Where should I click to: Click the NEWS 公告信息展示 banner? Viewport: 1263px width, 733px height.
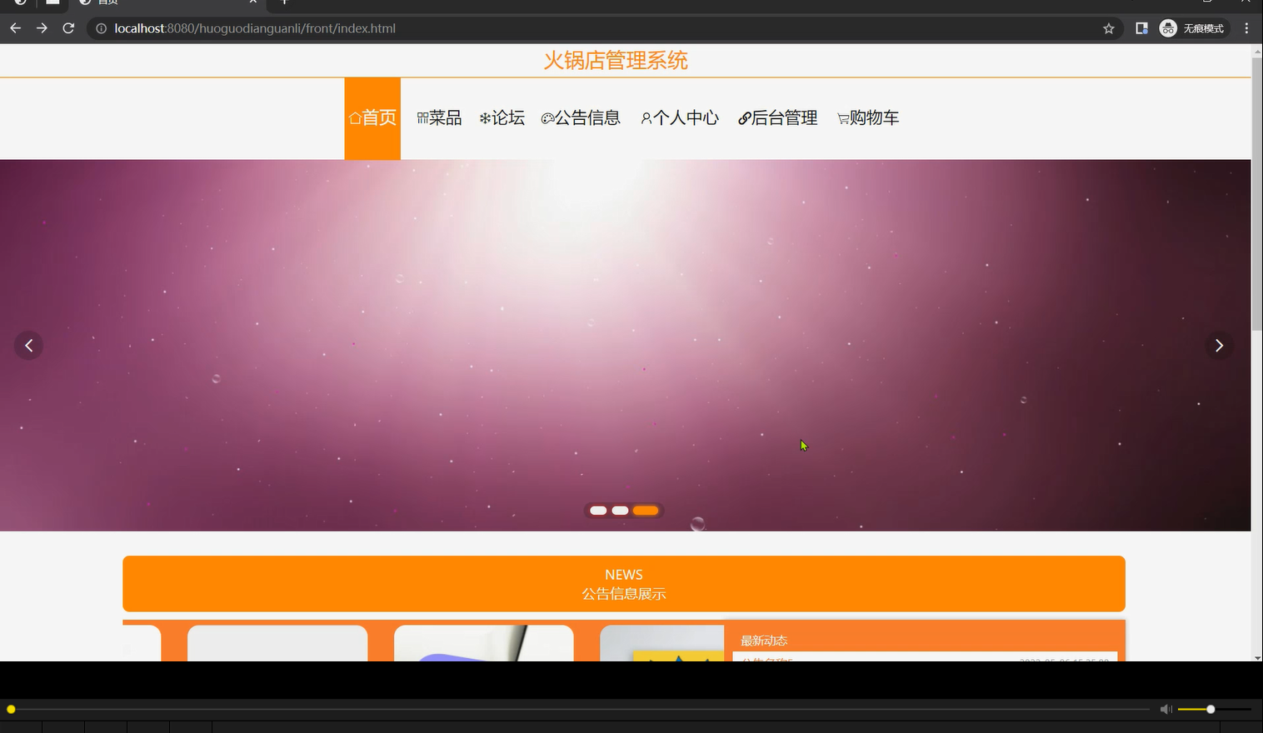623,583
